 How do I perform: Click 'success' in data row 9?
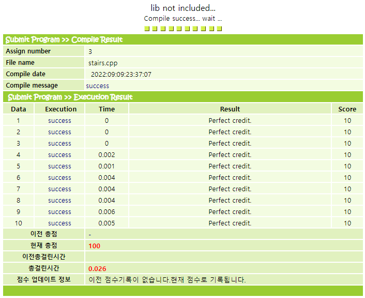(59, 212)
